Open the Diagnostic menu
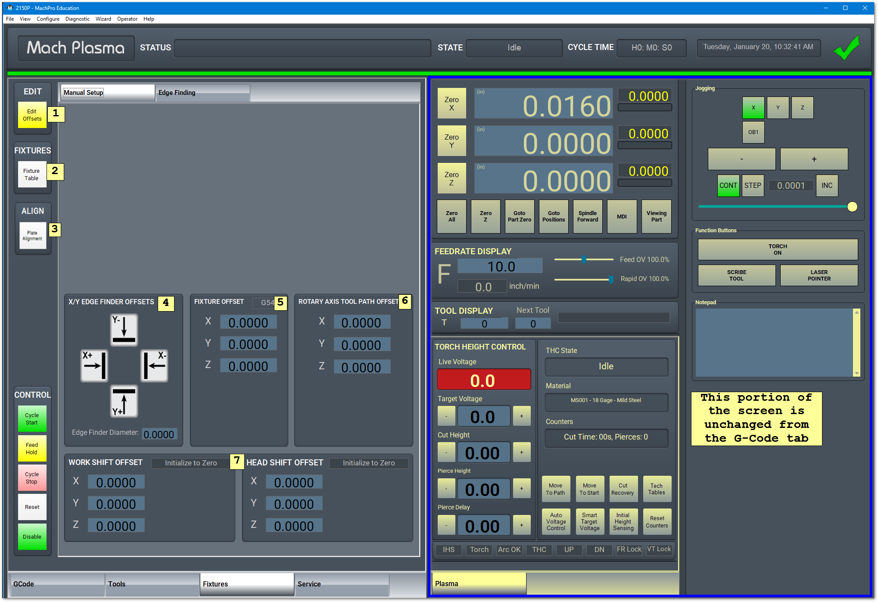878x602 pixels. 78,19
